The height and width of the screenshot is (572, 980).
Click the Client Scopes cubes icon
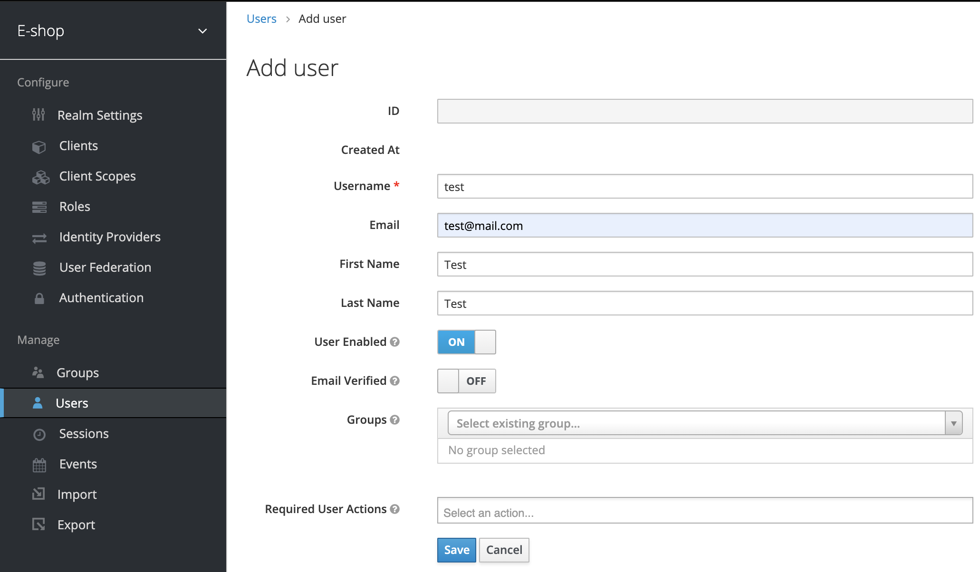(x=40, y=177)
